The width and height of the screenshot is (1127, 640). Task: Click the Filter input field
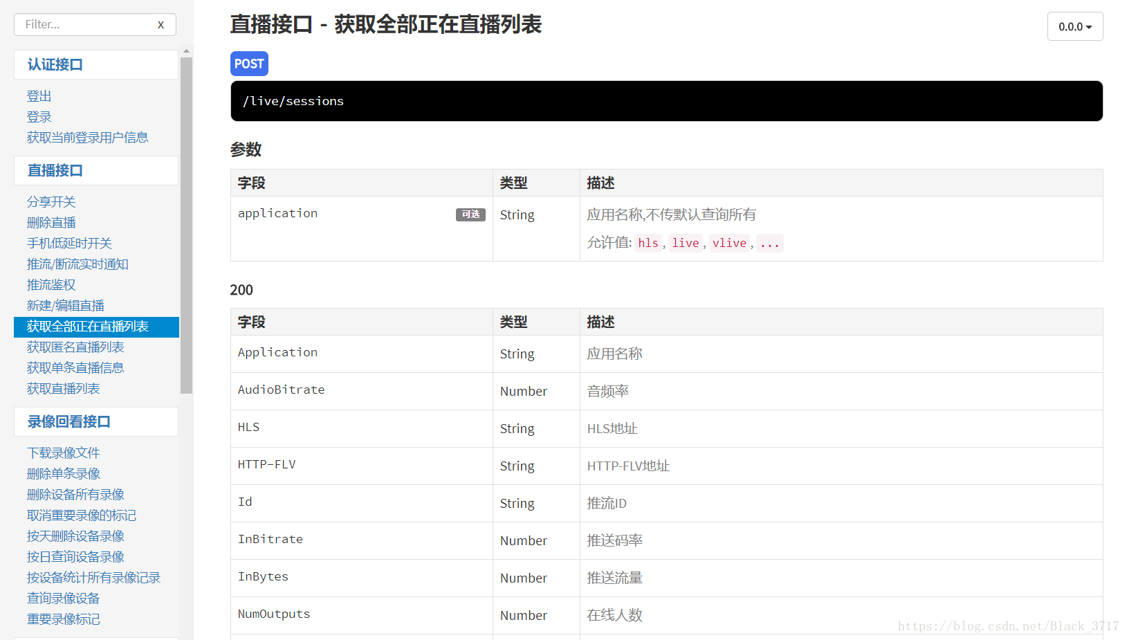click(x=95, y=25)
